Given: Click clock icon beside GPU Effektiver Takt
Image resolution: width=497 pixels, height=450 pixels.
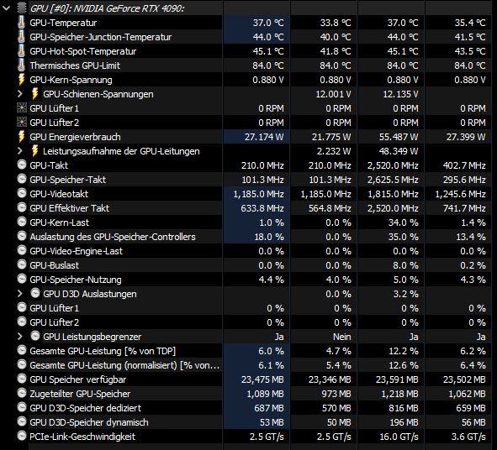Looking at the screenshot, I should coord(22,207).
